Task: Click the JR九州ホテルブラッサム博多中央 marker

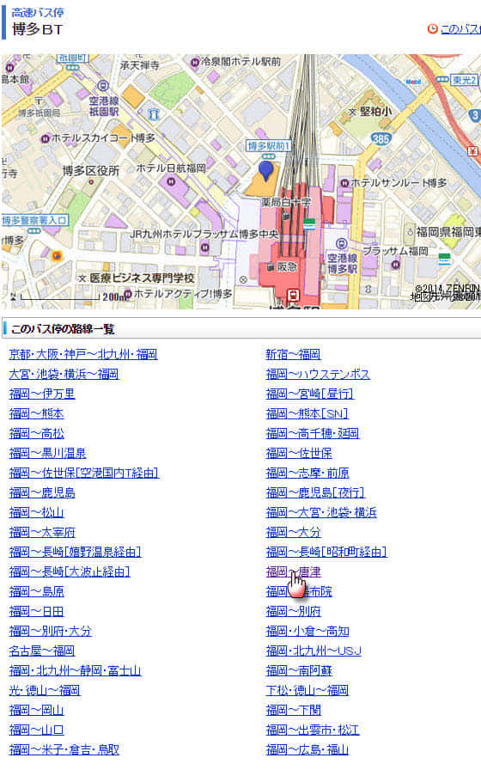Action: [x=205, y=248]
